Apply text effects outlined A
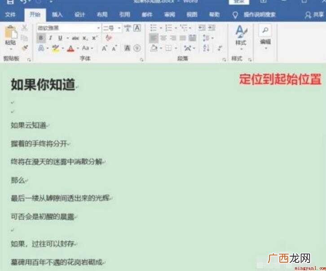 pos(41,48)
